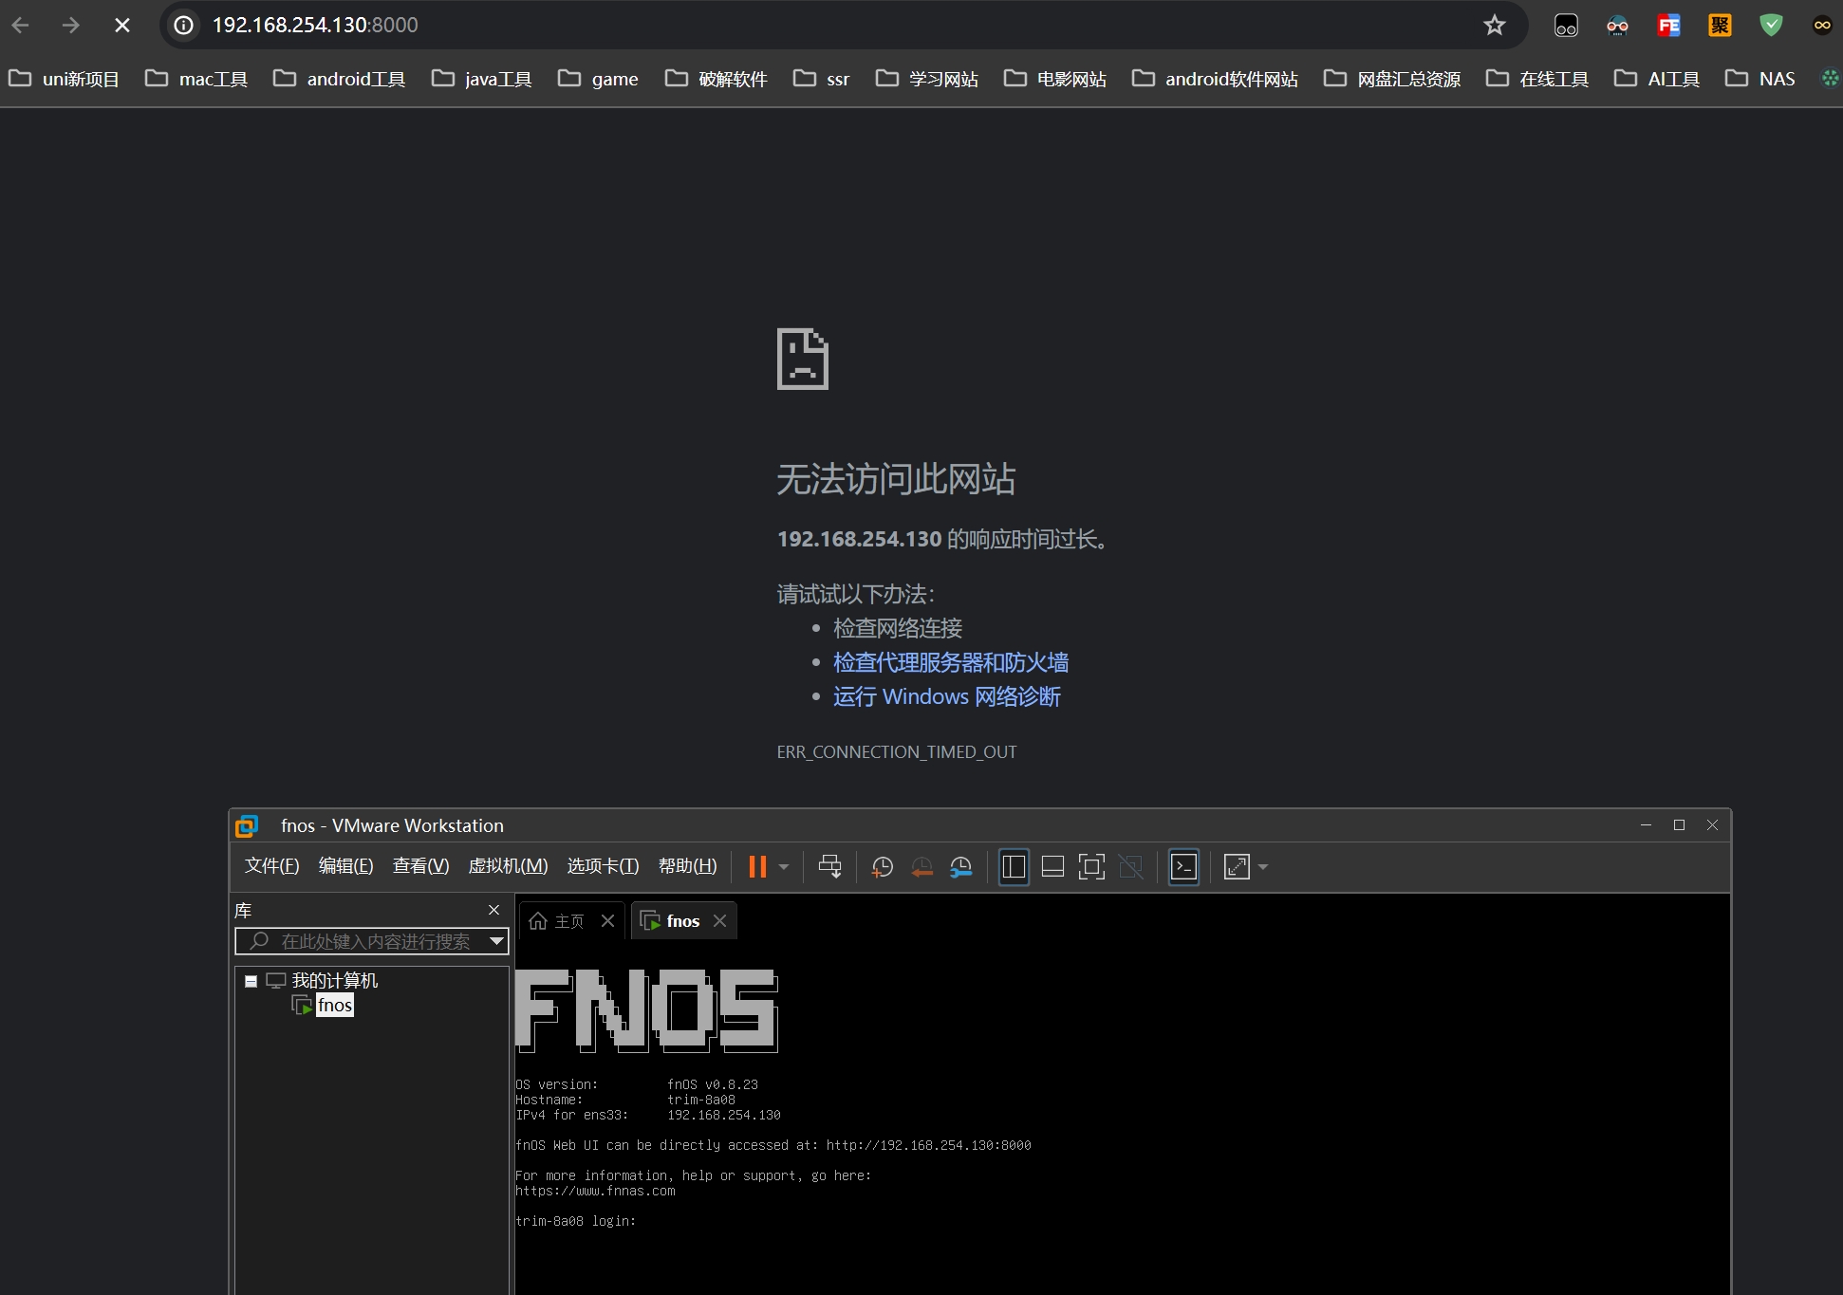The height and width of the screenshot is (1295, 1843).
Task: Collapse the 我的计算机 tree node
Action: [x=251, y=981]
